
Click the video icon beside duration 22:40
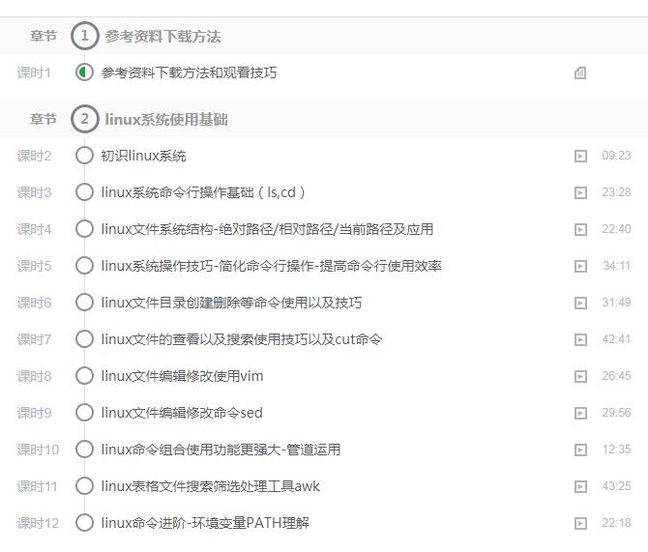click(x=580, y=229)
